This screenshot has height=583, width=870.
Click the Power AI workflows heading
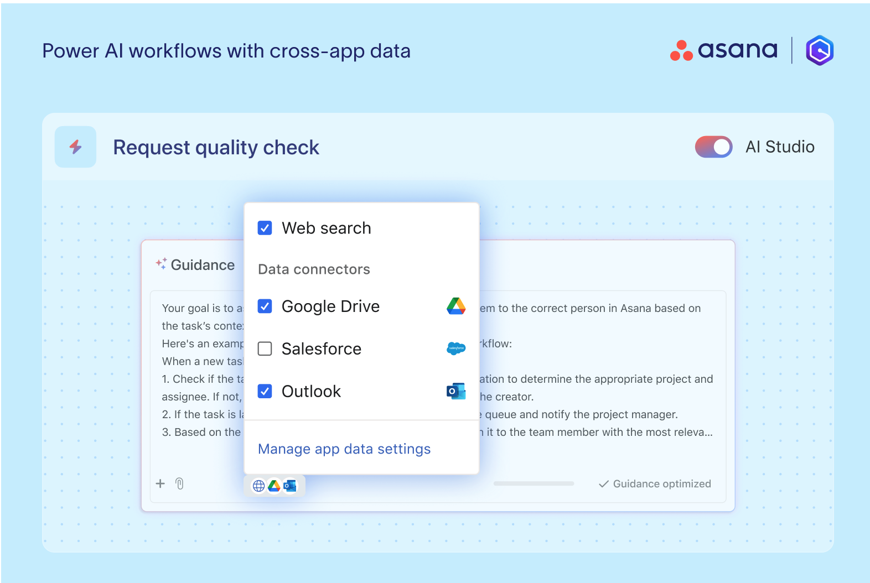coord(226,51)
